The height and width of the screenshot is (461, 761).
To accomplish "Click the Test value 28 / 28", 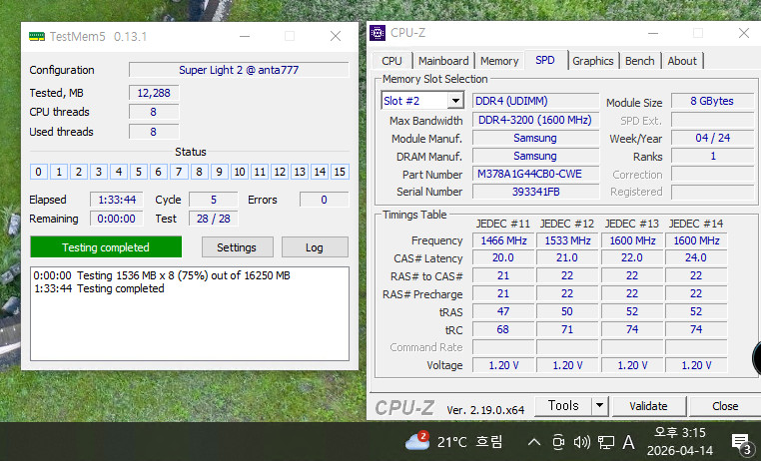I will coord(214,219).
